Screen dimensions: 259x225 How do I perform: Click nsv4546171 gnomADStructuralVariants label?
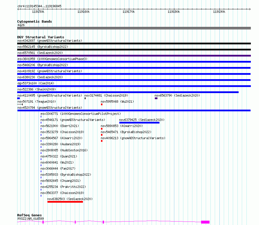click(73, 120)
